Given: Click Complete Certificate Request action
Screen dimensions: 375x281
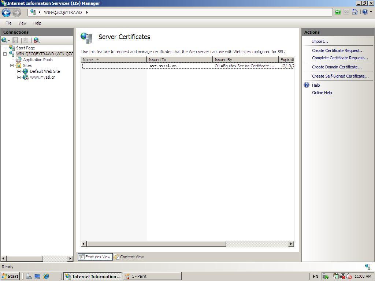Looking at the screenshot, I should coord(340,58).
